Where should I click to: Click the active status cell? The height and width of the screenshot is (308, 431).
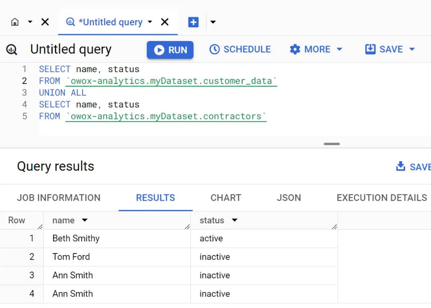[x=264, y=239]
